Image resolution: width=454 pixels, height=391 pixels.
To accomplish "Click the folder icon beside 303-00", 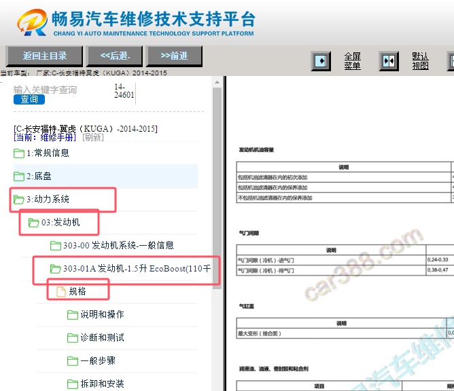I will click(x=56, y=246).
